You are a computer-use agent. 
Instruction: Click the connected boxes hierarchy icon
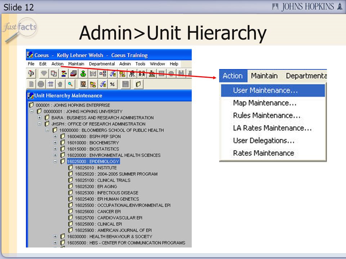click(103, 73)
